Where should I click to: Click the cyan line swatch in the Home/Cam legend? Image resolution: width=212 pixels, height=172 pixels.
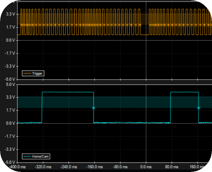[x=27, y=156]
